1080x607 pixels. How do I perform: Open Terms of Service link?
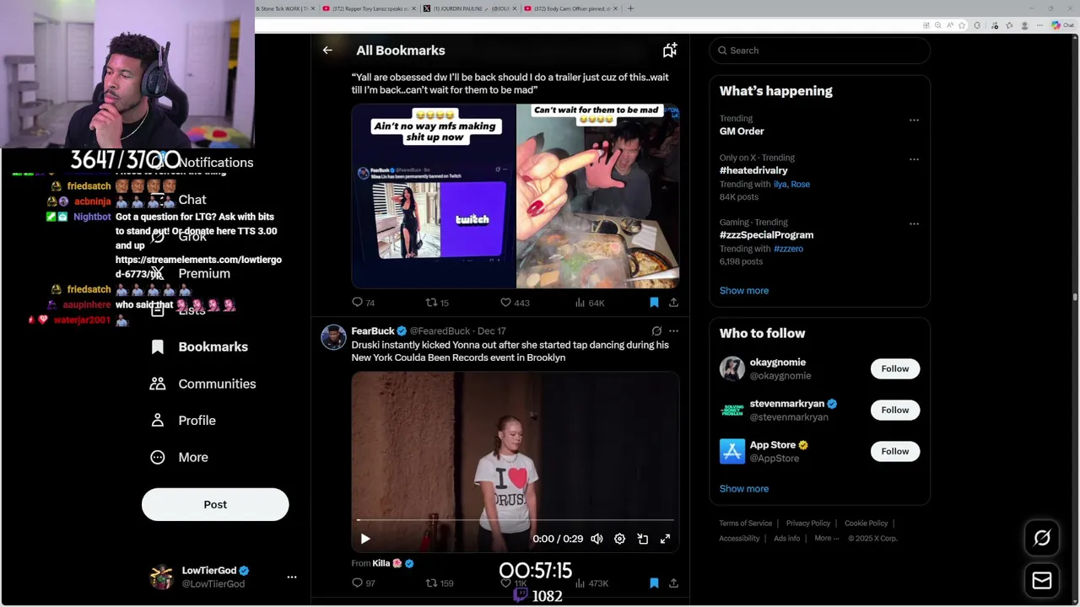[746, 524]
